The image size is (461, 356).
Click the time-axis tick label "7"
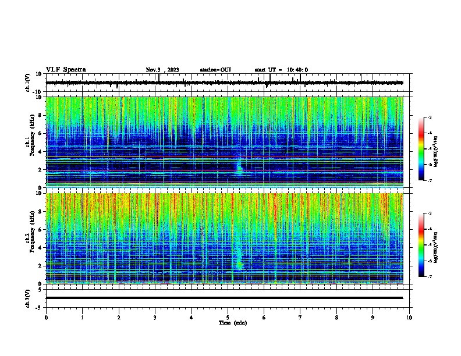click(300, 318)
